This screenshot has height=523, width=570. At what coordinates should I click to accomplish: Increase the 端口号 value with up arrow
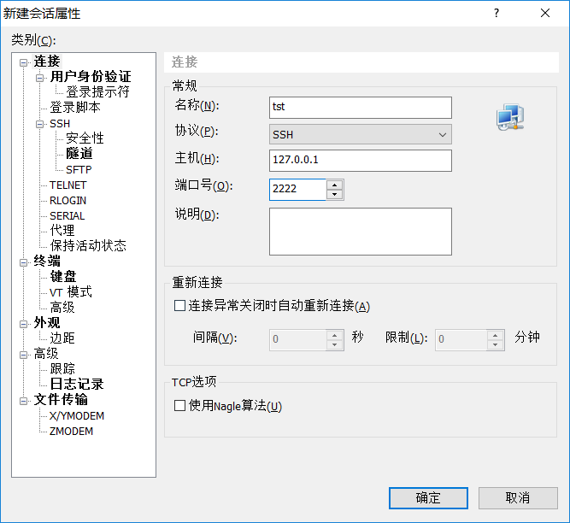pyautogui.click(x=334, y=185)
